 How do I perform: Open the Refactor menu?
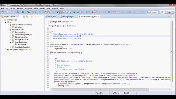pyautogui.click(x=20, y=9)
